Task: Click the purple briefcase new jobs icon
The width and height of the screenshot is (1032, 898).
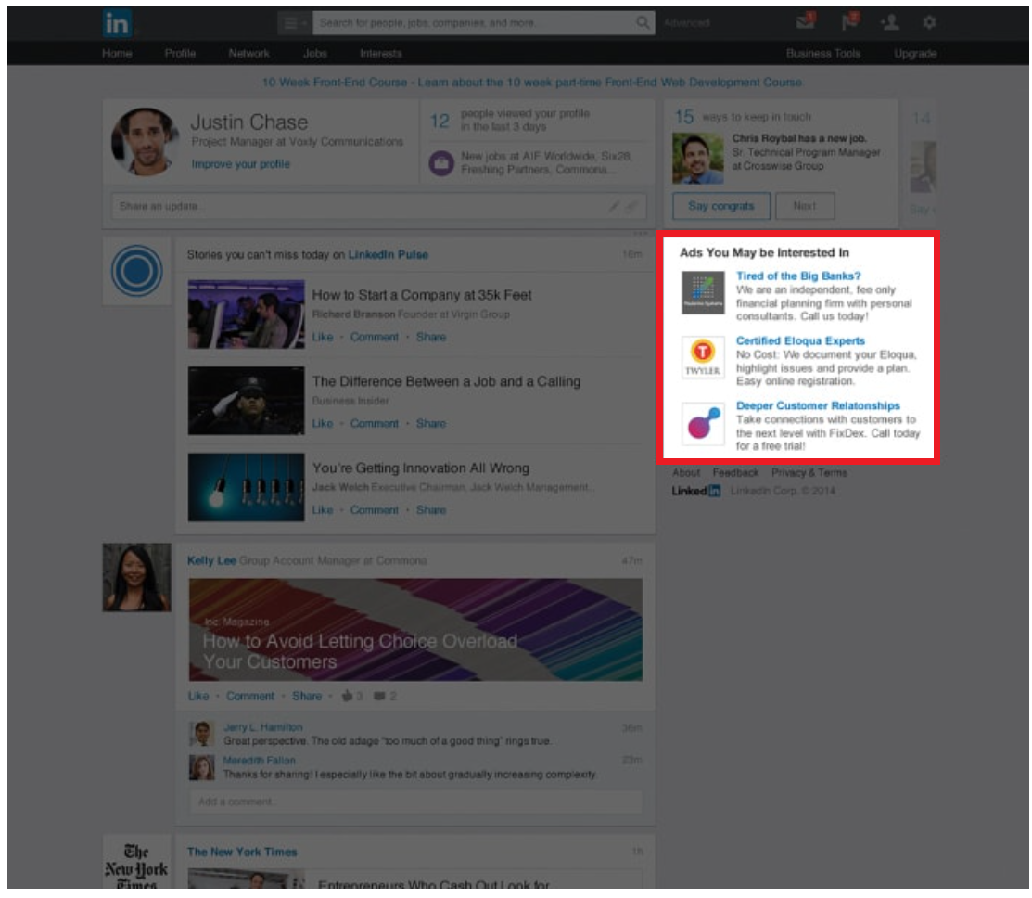Action: pos(441,163)
